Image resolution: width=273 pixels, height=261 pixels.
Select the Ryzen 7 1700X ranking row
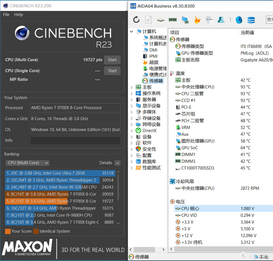(x=60, y=222)
